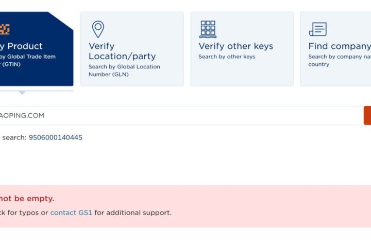
Task: Click the Find company document icon
Action: click(x=317, y=29)
